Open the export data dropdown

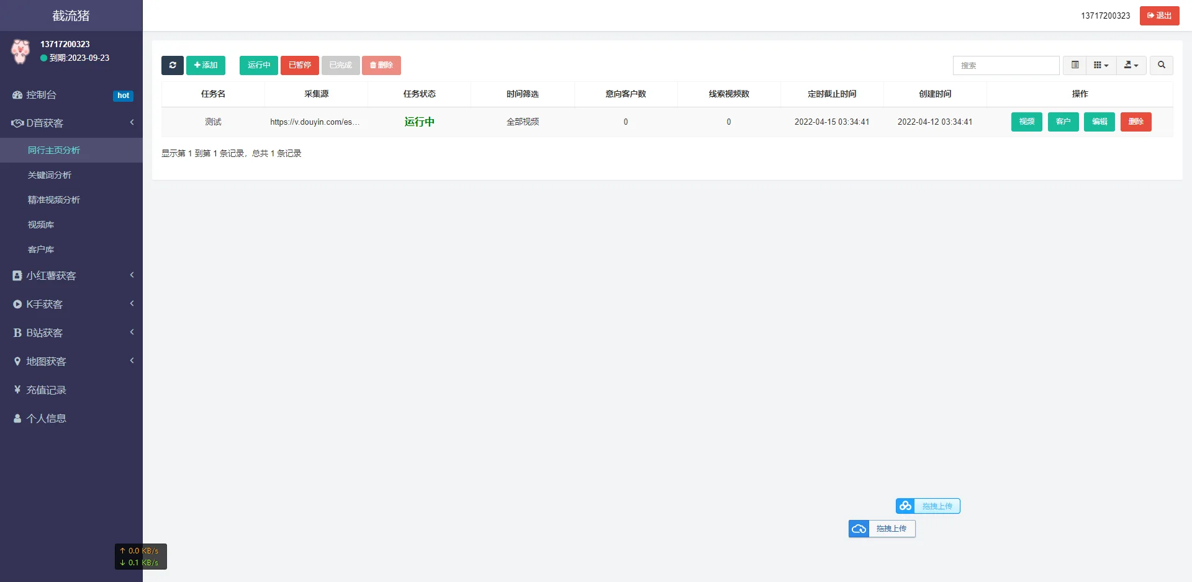(x=1131, y=65)
